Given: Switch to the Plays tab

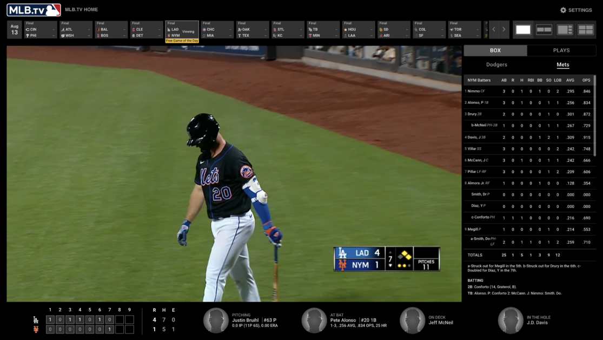Looking at the screenshot, I should coord(562,50).
